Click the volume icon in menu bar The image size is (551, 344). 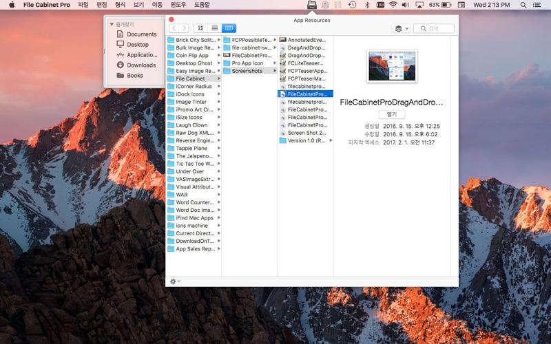(x=406, y=5)
